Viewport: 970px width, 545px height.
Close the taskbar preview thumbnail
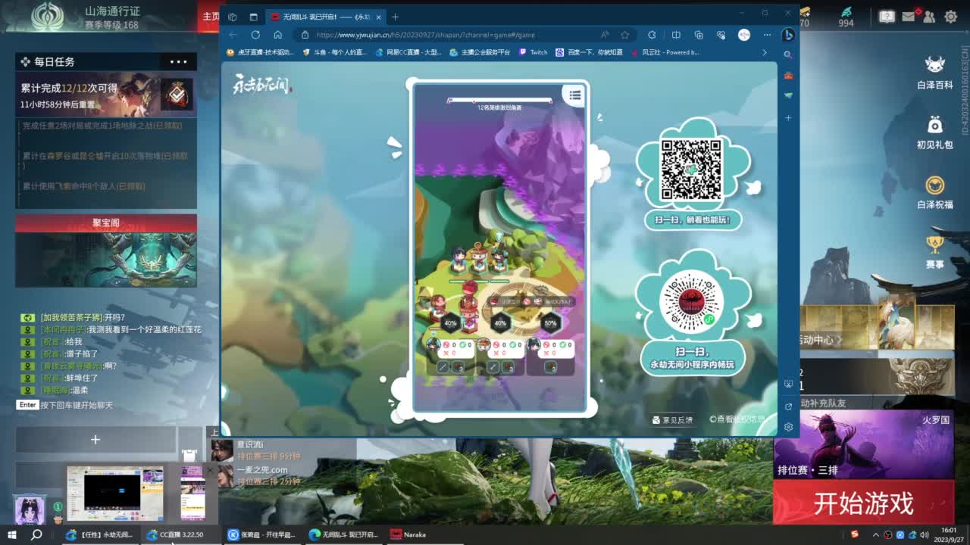click(211, 470)
